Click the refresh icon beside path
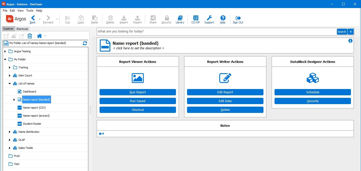The width and height of the screenshot is (361, 171). point(85,43)
